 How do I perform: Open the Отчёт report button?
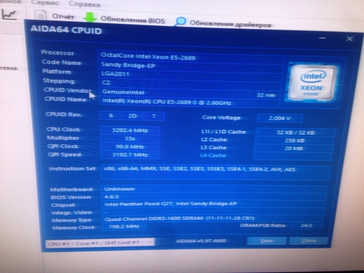63,17
